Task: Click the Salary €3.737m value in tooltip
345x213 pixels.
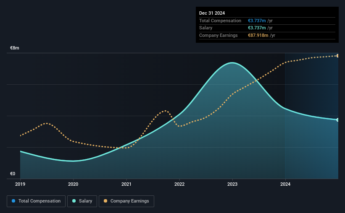Action: (x=257, y=28)
